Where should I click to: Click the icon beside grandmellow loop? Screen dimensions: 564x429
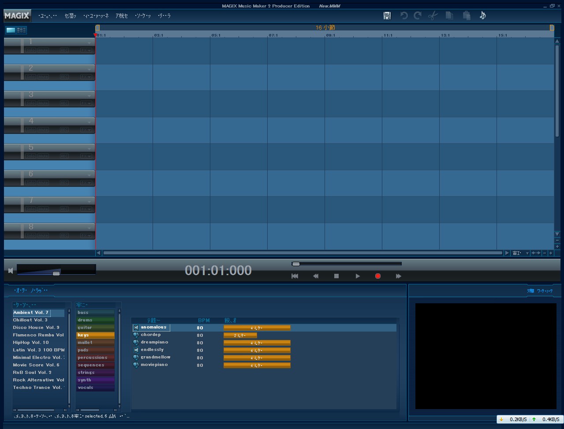[x=136, y=358]
